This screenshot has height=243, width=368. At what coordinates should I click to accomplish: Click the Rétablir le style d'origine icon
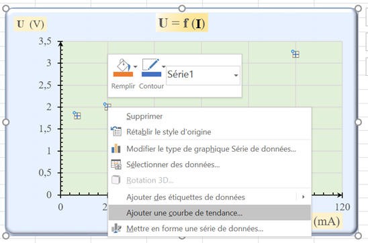[x=116, y=132]
